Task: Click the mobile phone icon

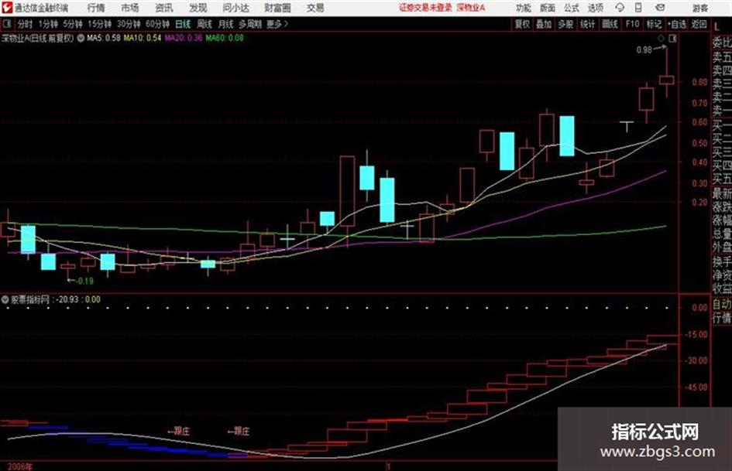Action: (638, 8)
